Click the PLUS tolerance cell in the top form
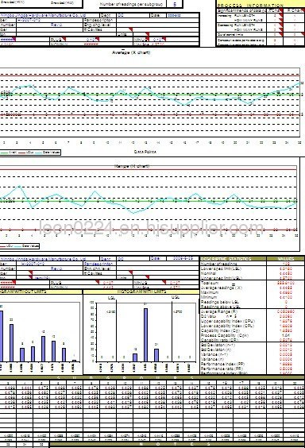 pyautogui.click(x=91, y=40)
